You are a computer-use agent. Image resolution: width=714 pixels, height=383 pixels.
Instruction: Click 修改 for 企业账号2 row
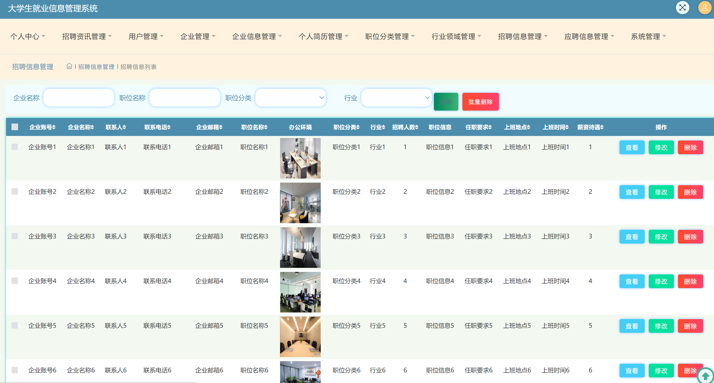click(661, 192)
